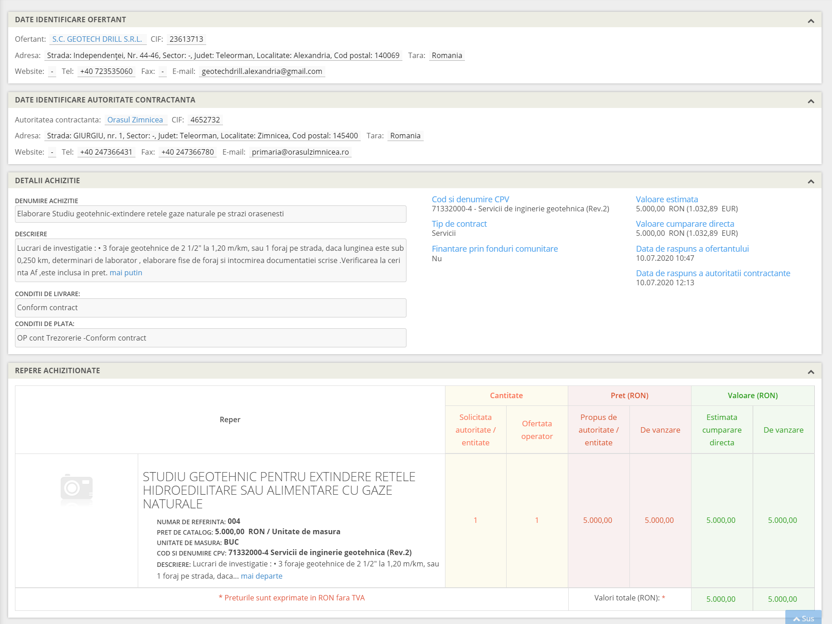
Task: Collapse the Date Identificare Ofertant section
Action: pos(811,21)
